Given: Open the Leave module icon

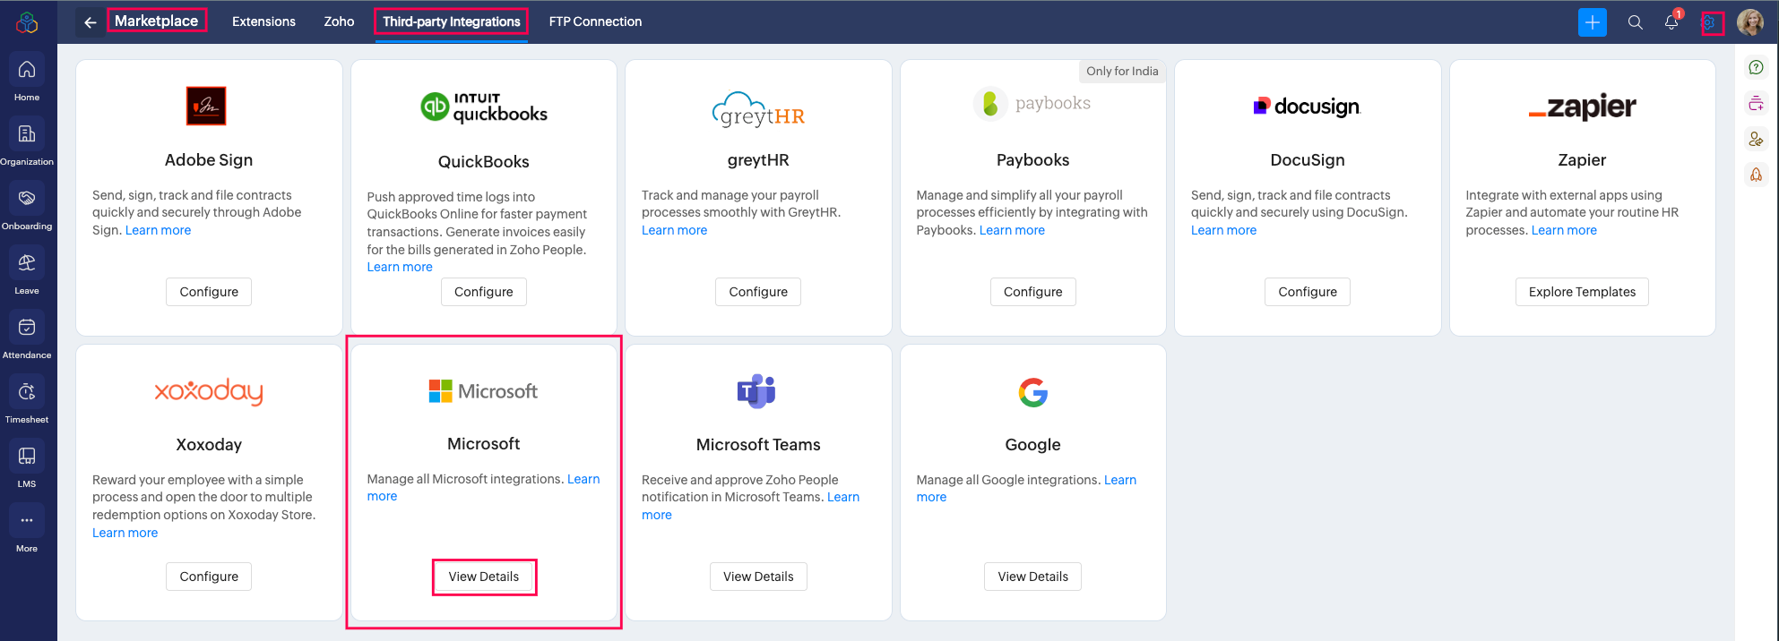Looking at the screenshot, I should coord(27,262).
